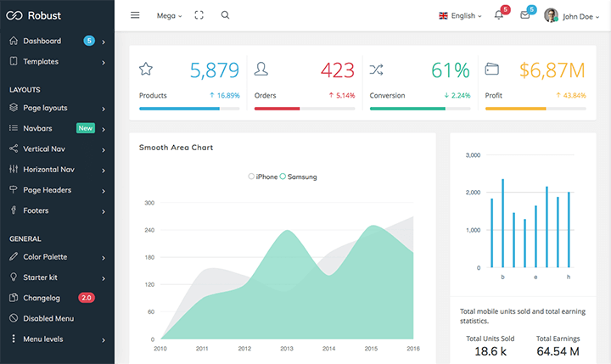Toggle fullscreen mode icon in top bar

pyautogui.click(x=199, y=15)
